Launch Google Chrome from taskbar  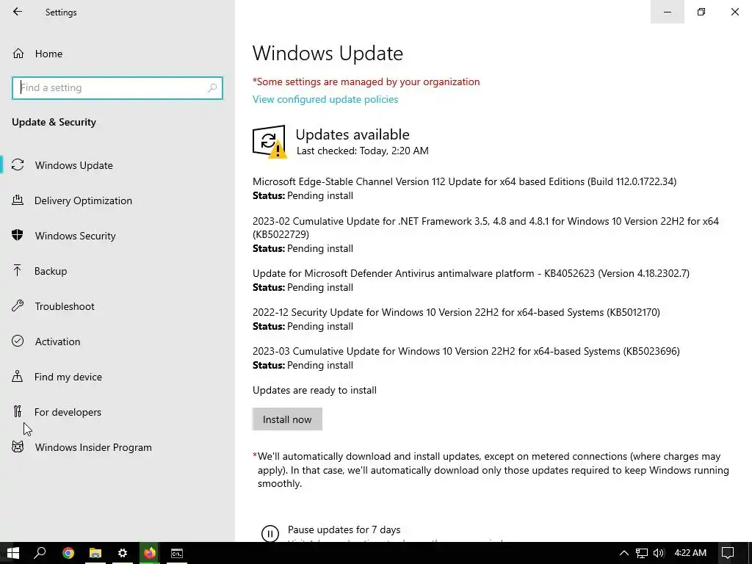pyautogui.click(x=68, y=553)
